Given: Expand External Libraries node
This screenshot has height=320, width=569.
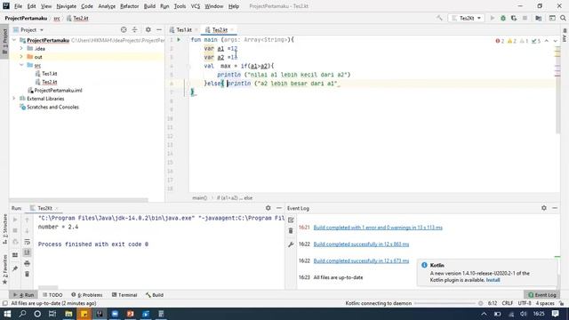Looking at the screenshot, I should coord(14,99).
